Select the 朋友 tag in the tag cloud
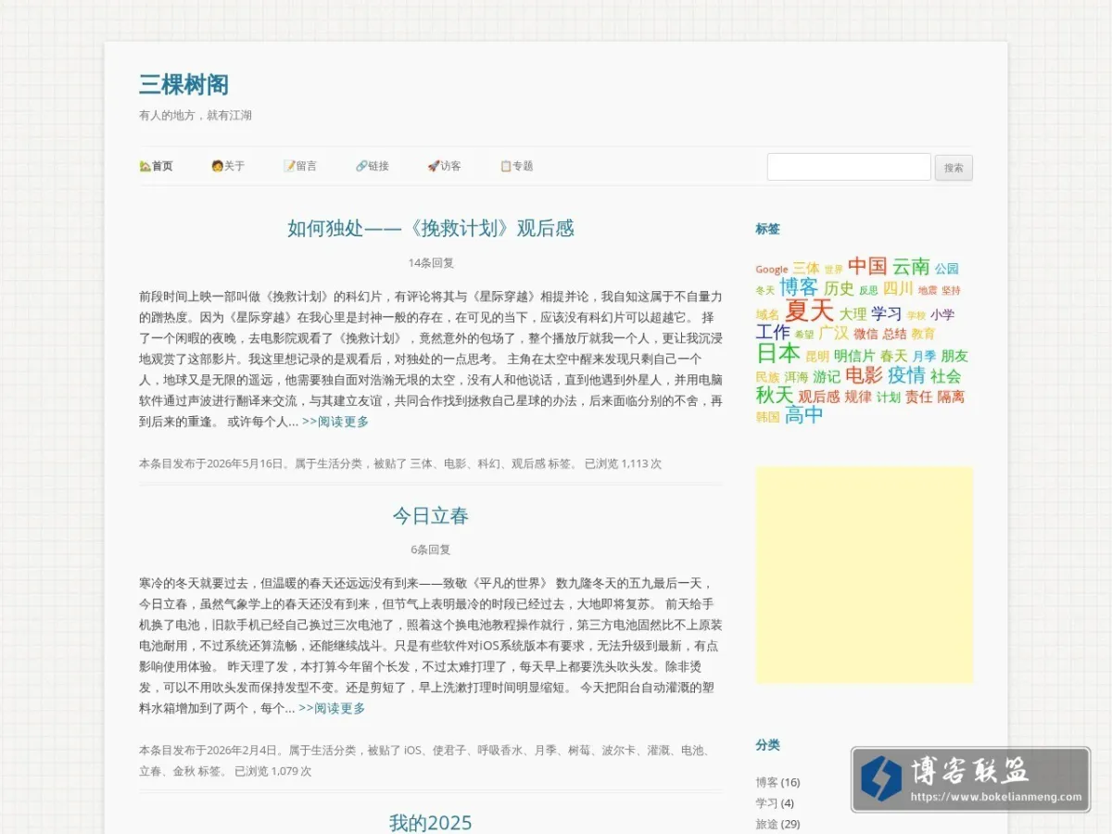The image size is (1112, 834). click(x=954, y=356)
